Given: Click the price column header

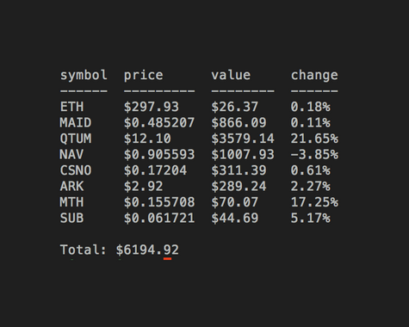Looking at the screenshot, I should pyautogui.click(x=144, y=77).
